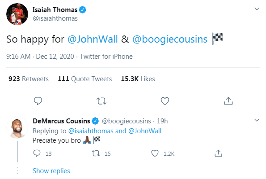Like the main tweet with heart icon

click(165, 101)
